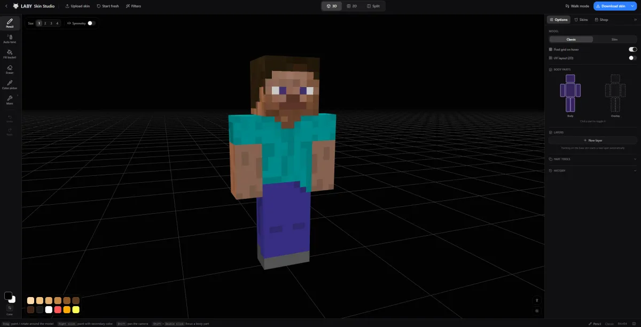Viewport: 641px width, 327px height.
Task: Click the UV layout (2D) icon
Action: coord(551,58)
